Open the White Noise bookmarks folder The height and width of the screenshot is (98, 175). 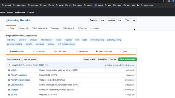(x=147, y=5)
